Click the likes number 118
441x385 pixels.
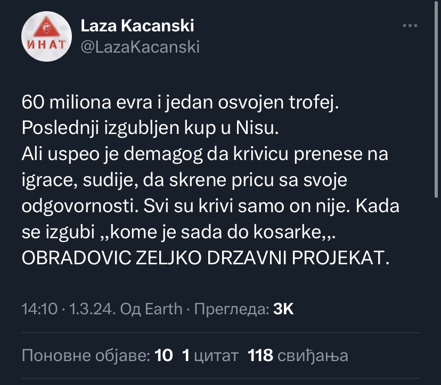260,355
